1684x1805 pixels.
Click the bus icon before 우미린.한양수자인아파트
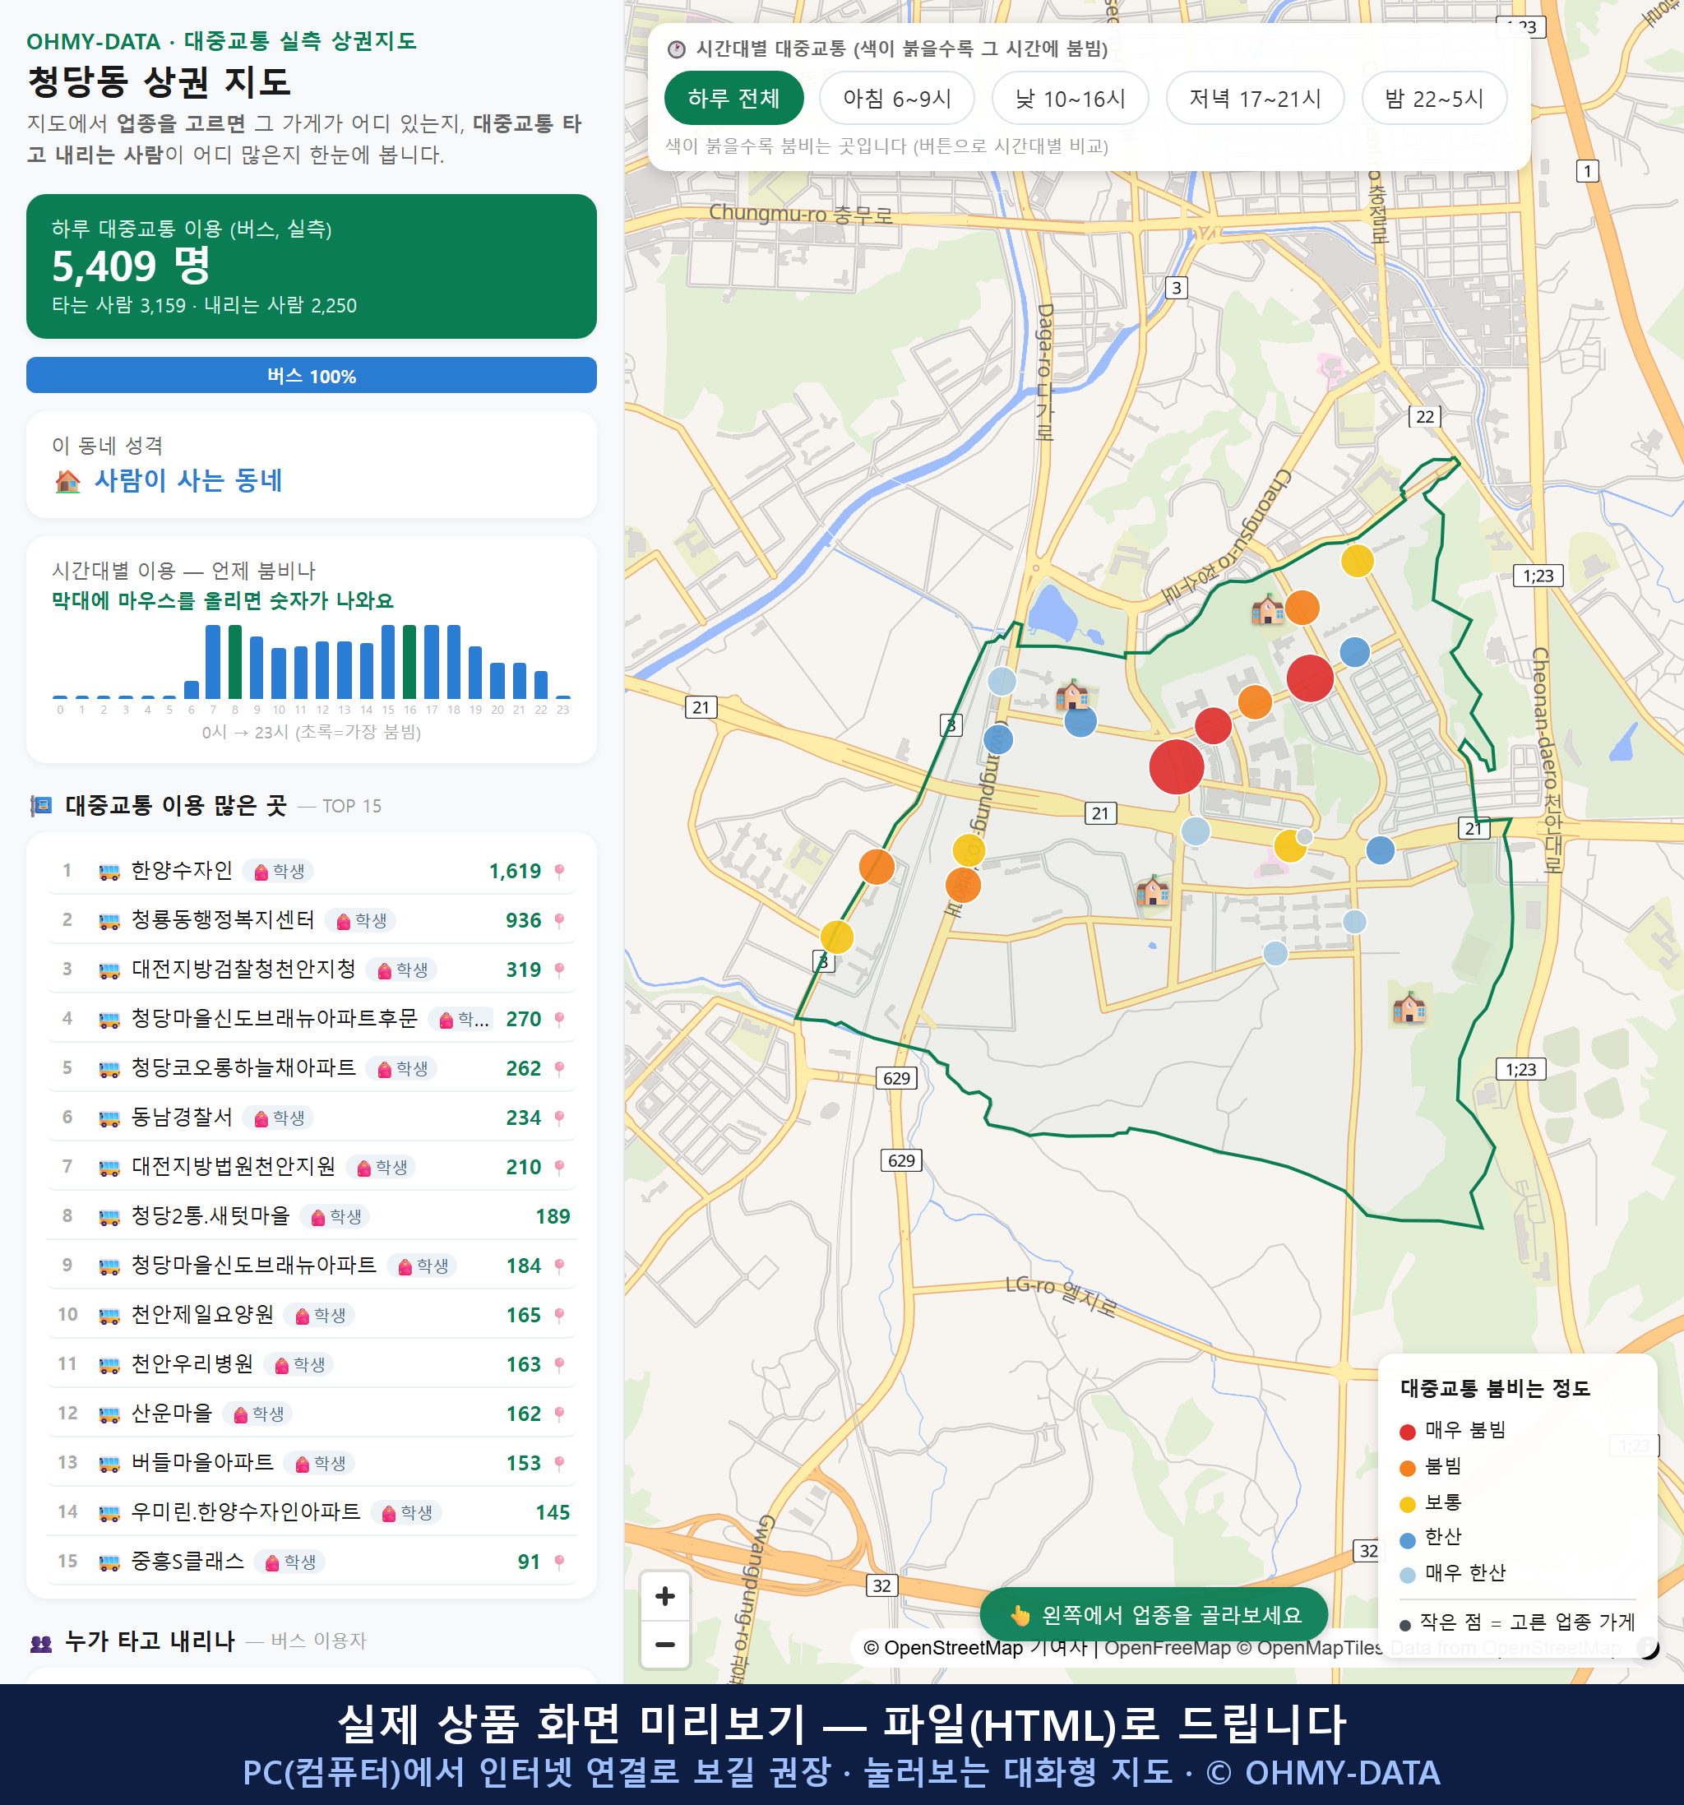coord(109,1512)
